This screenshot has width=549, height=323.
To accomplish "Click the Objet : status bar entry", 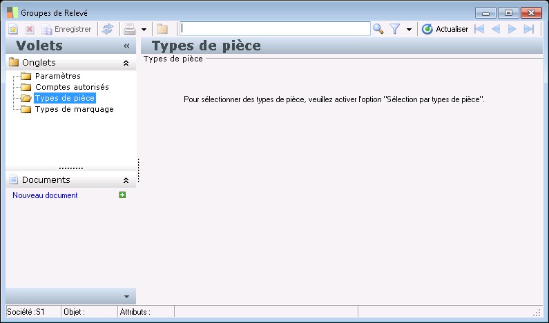I will tap(89, 312).
